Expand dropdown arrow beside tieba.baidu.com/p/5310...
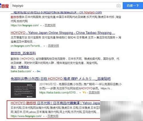This screenshot has width=143, height=121. (x=80, y=93)
